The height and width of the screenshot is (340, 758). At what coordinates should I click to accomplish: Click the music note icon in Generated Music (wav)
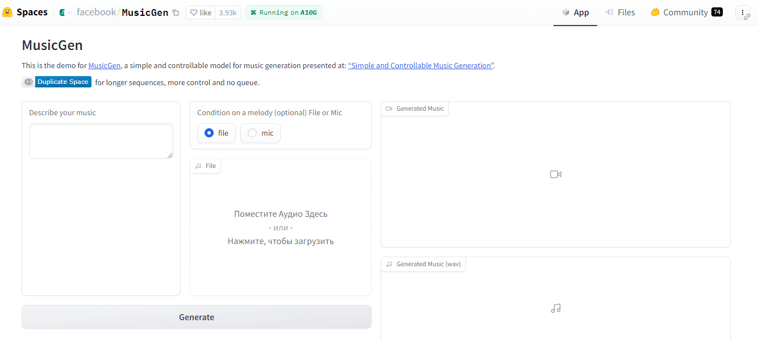click(556, 308)
